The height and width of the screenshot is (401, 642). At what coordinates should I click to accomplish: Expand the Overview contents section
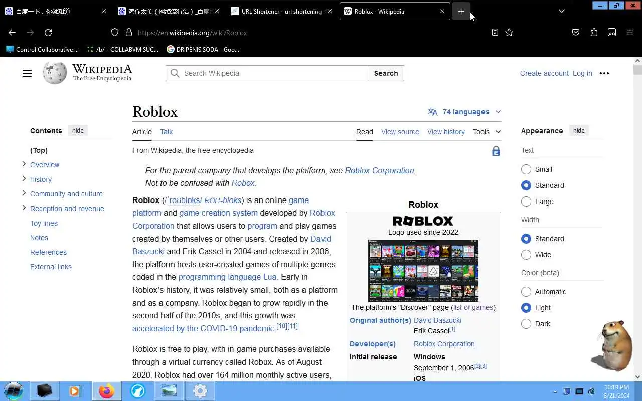click(x=24, y=164)
